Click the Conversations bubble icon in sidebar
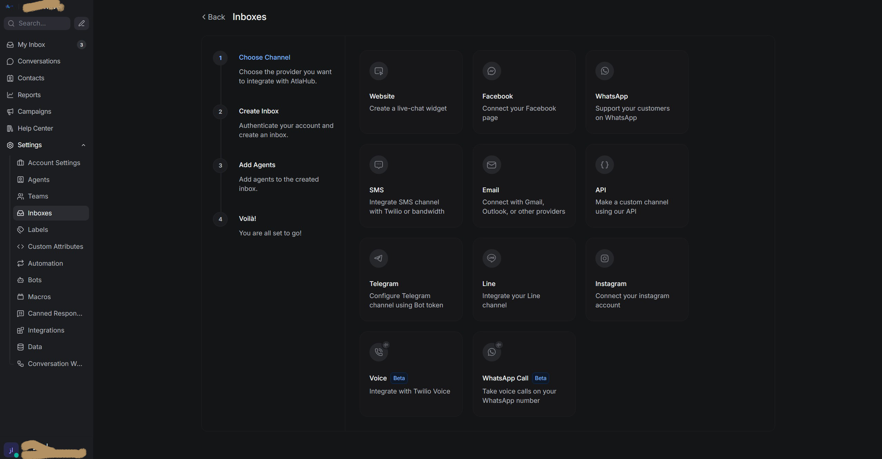The width and height of the screenshot is (882, 459). pyautogui.click(x=10, y=61)
